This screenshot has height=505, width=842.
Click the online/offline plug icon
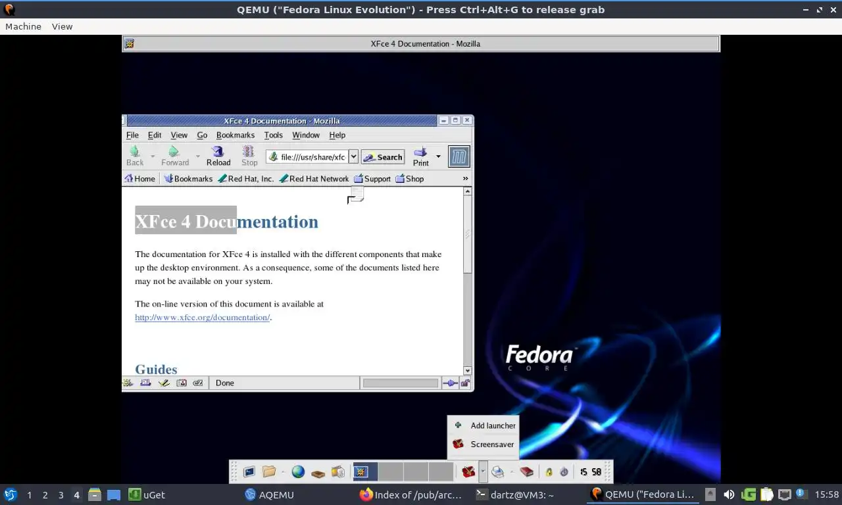(450, 383)
